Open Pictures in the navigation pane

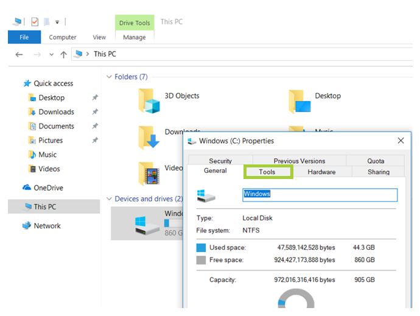point(51,140)
